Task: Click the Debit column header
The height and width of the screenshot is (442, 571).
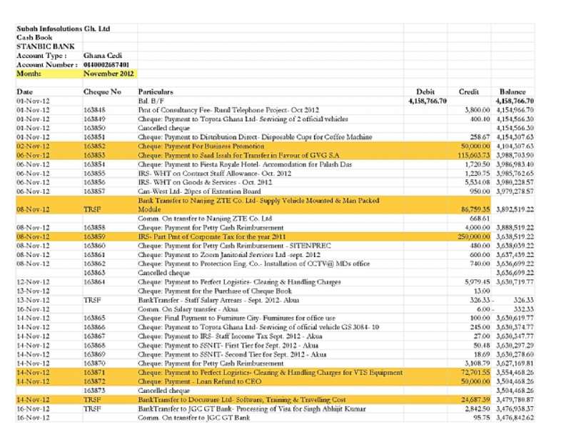Action: tap(425, 92)
